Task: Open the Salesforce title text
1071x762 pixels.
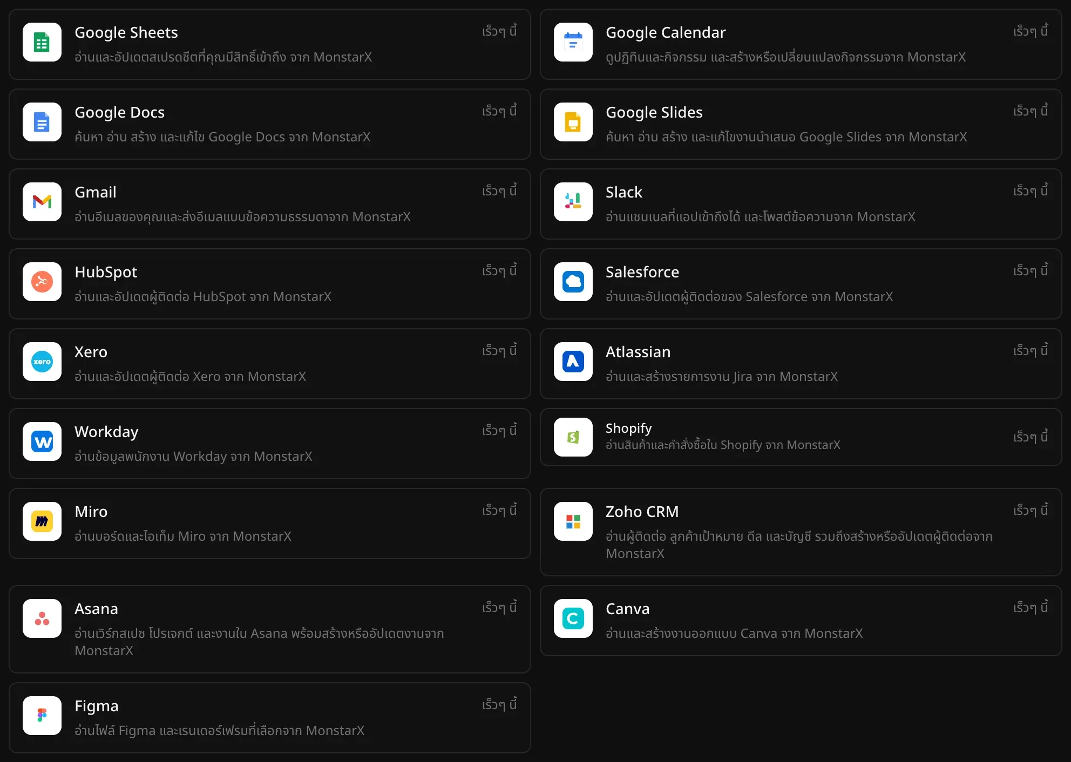Action: 642,272
